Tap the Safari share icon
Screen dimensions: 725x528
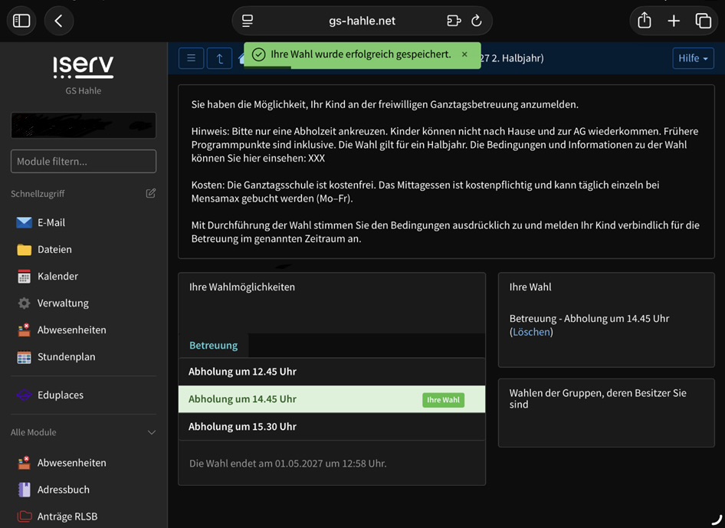(644, 21)
